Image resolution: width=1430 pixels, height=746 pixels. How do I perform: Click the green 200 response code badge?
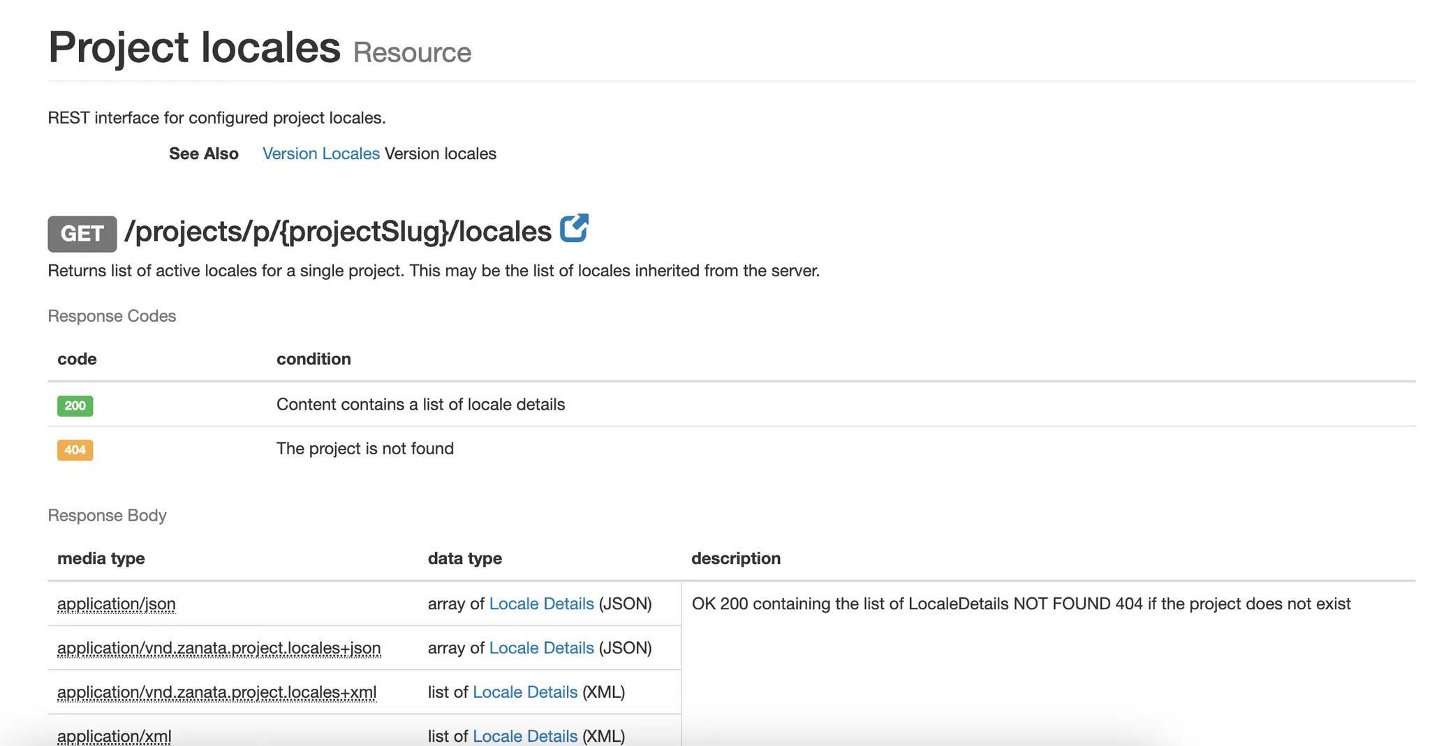coord(75,405)
